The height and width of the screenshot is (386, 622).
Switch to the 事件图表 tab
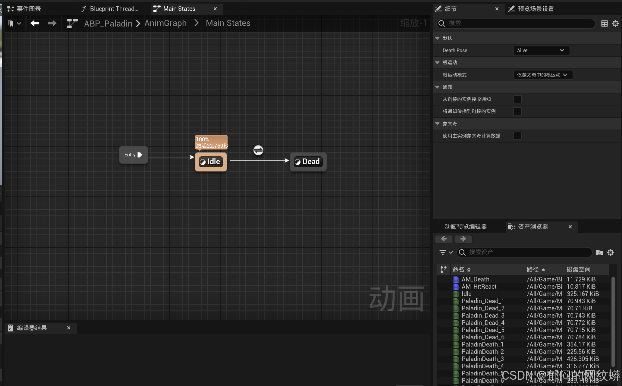[x=29, y=9]
